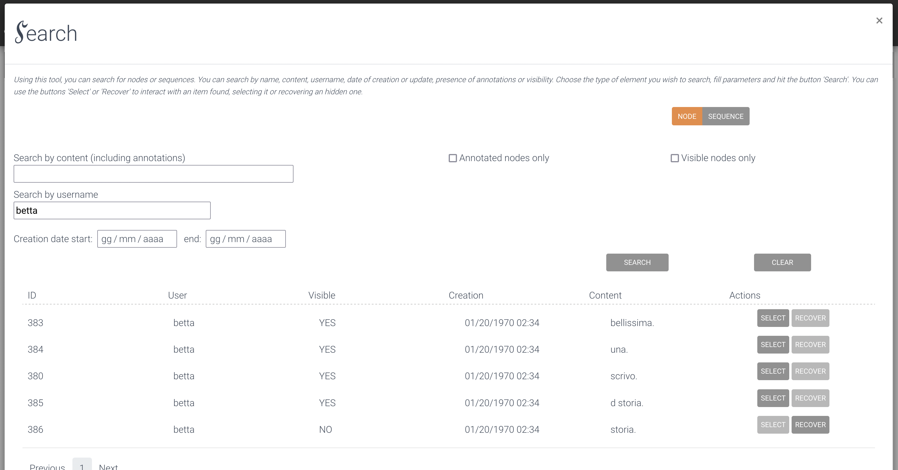Switch search type to SEQUENCE
The height and width of the screenshot is (470, 898).
tap(725, 116)
